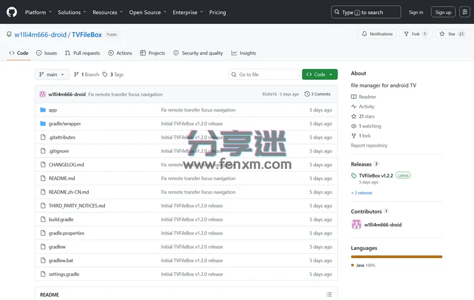Click the star icon next to 21 stars
Image resolution: width=474 pixels, height=300 pixels.
(x=354, y=117)
